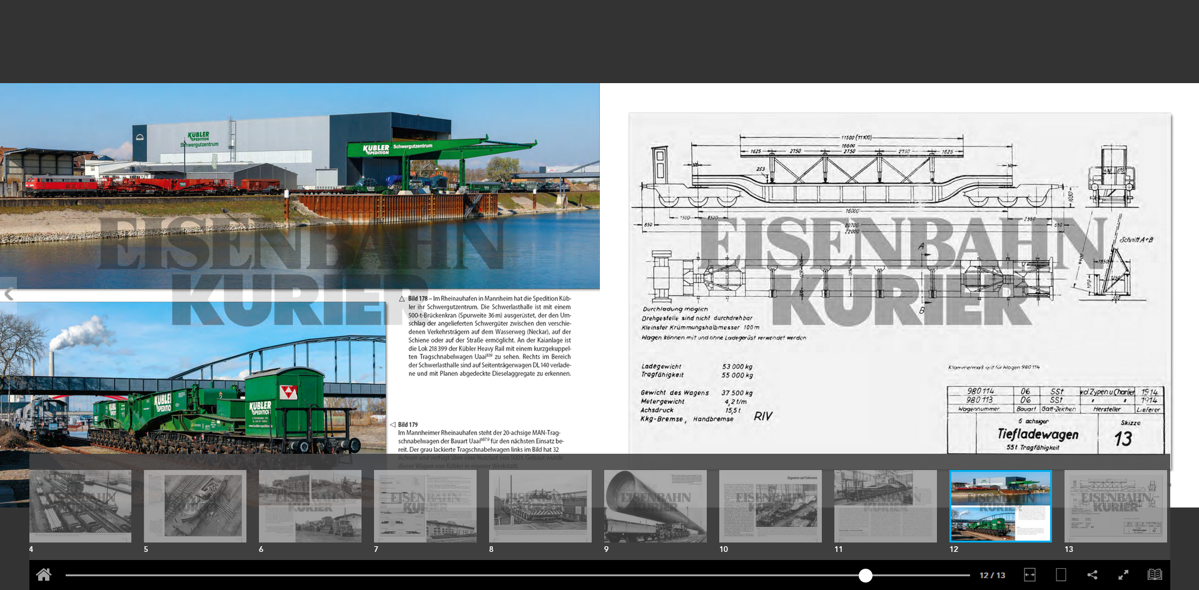Image resolution: width=1199 pixels, height=590 pixels.
Task: Open the share options icon
Action: 1092,575
